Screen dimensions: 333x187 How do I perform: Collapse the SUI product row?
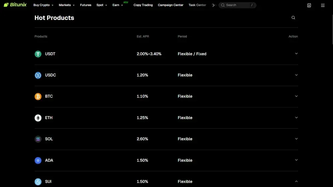[296, 181]
